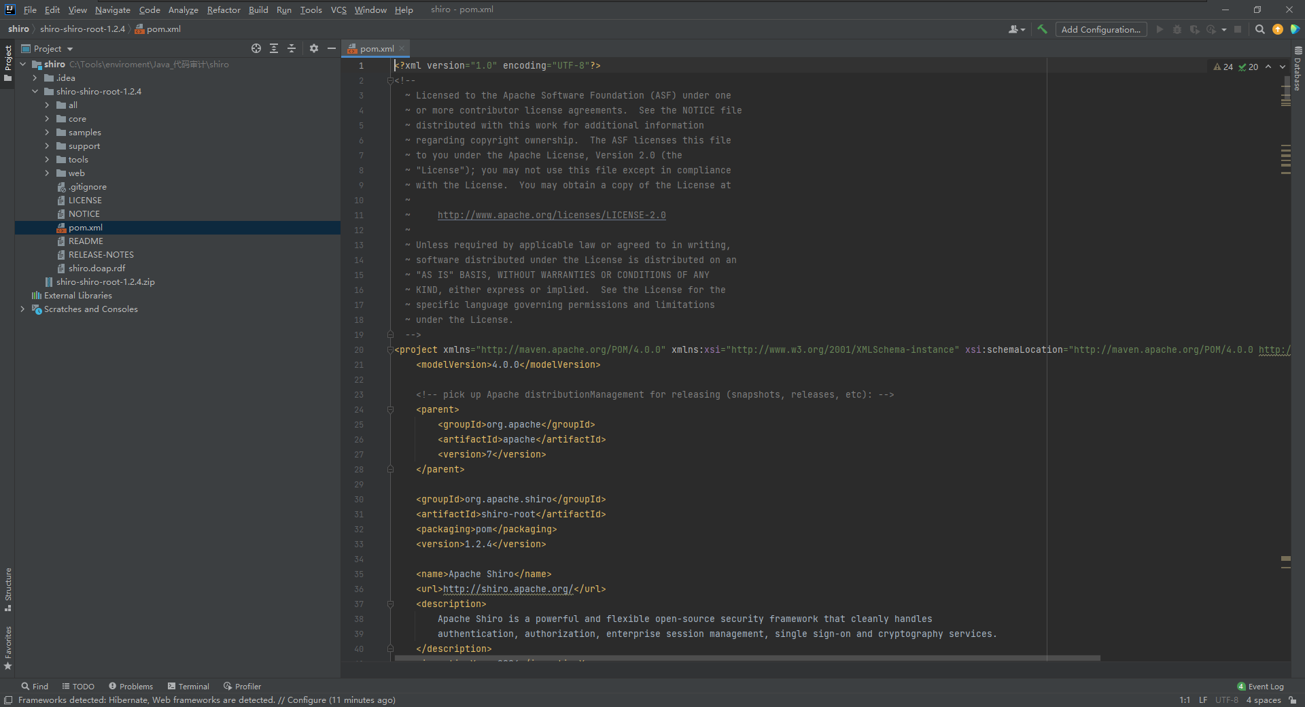The image size is (1305, 707).
Task: Open Apache license URL link in comment
Action: (x=551, y=215)
